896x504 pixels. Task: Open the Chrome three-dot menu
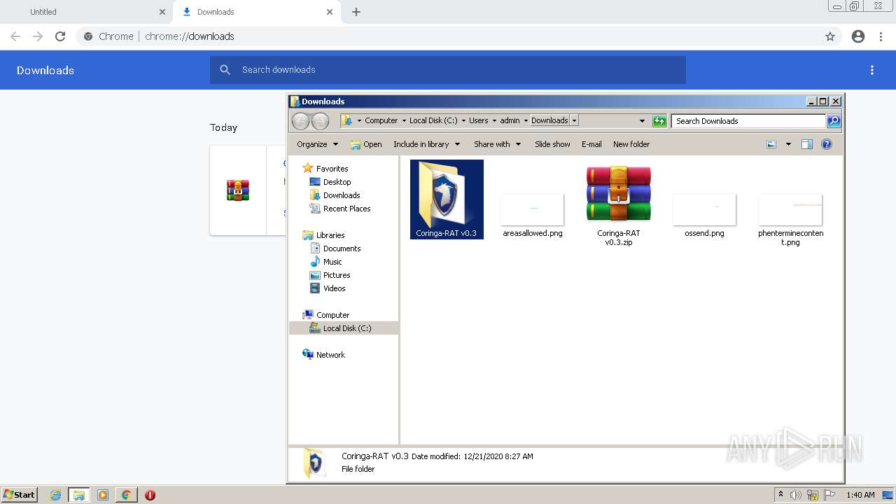[x=881, y=36]
